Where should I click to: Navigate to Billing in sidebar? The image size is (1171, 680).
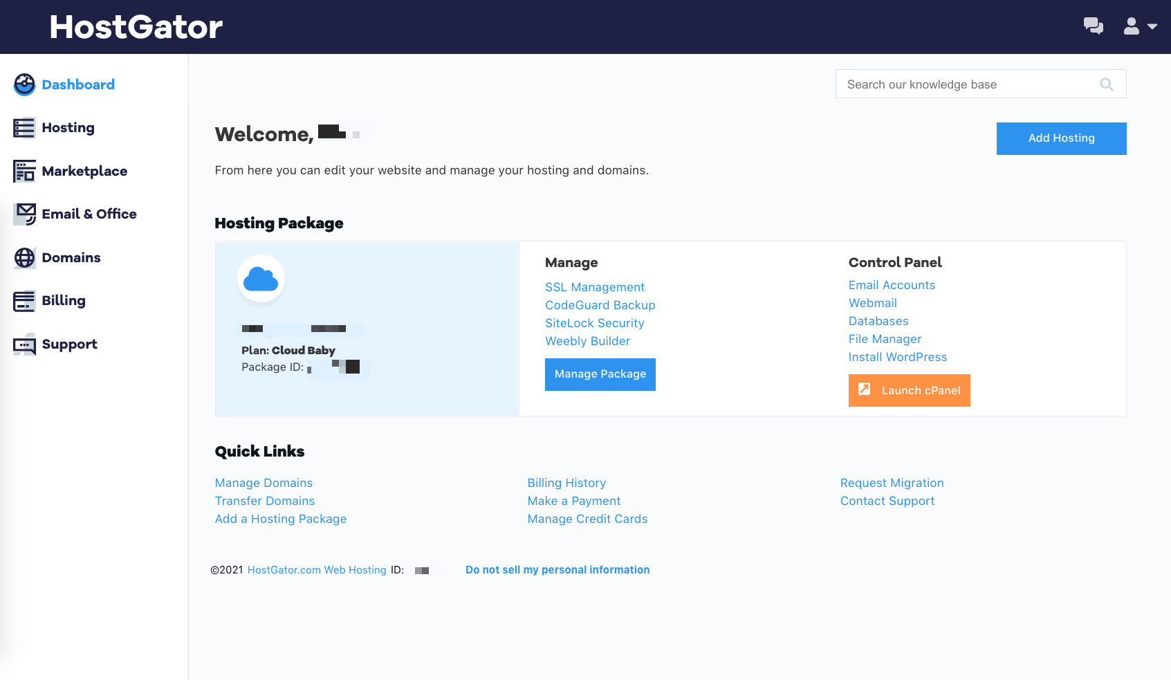click(64, 301)
